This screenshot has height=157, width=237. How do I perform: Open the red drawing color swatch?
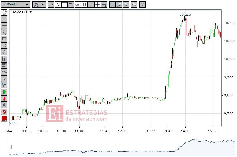point(4,118)
